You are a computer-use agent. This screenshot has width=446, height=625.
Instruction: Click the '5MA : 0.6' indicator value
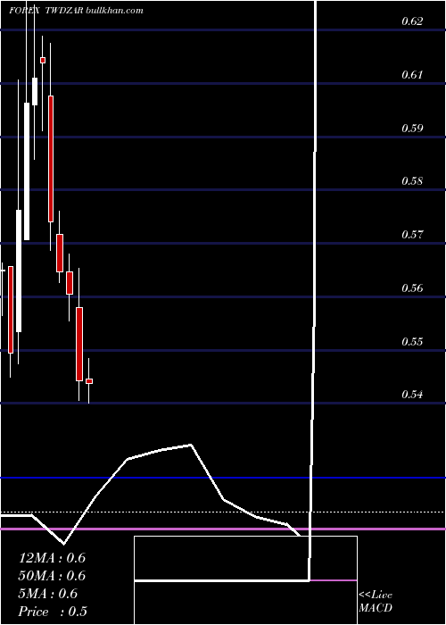point(48,594)
